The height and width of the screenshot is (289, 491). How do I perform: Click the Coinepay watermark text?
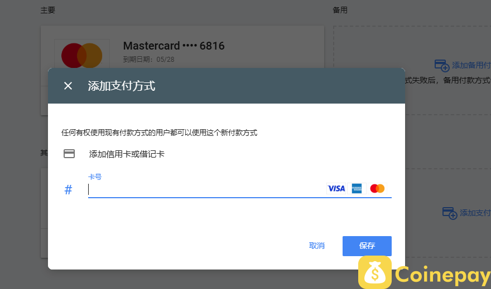tap(442, 275)
